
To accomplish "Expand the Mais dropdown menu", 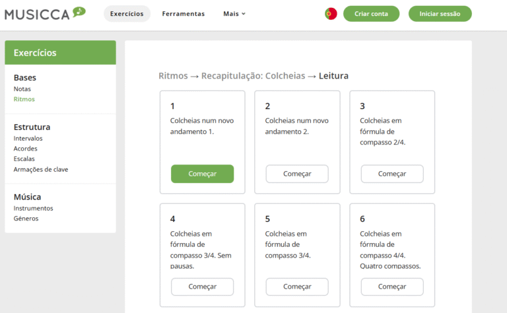I will (234, 14).
